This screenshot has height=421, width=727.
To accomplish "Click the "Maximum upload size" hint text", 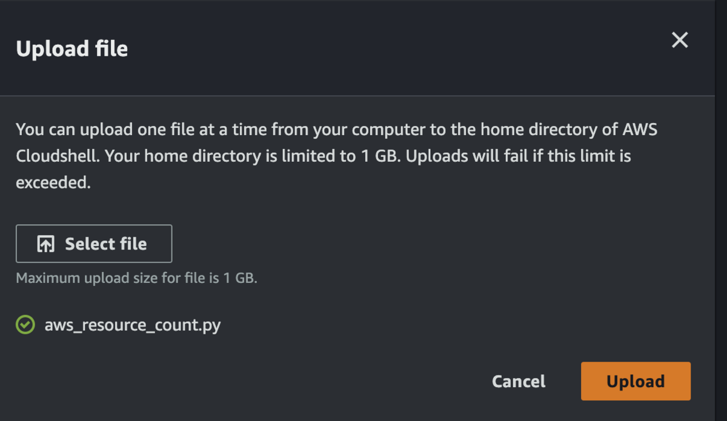I will 136,279.
